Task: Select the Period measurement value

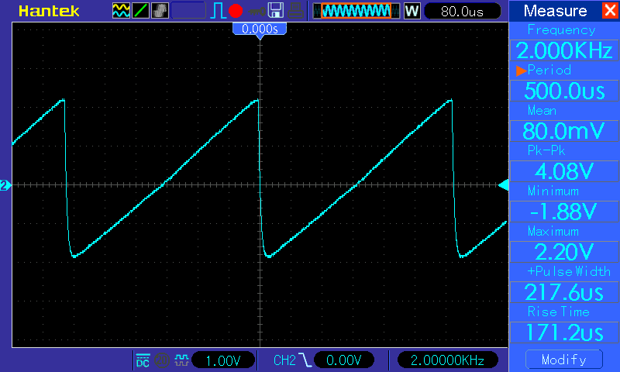Action: click(564, 91)
